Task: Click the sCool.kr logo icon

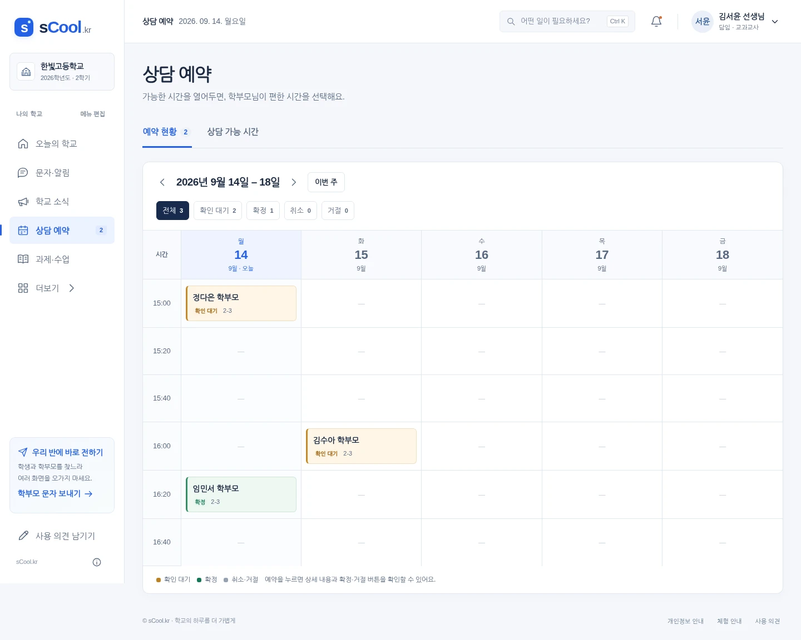Action: 24,27
